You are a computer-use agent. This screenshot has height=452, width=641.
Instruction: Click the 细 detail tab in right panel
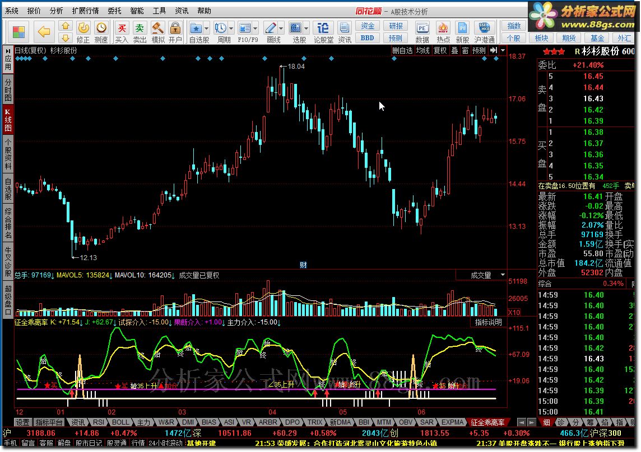pos(546,422)
